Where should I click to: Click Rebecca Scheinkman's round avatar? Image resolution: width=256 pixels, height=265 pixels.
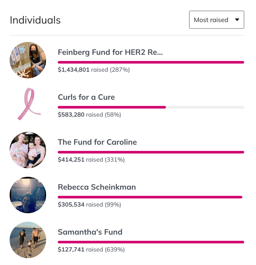pyautogui.click(x=28, y=195)
